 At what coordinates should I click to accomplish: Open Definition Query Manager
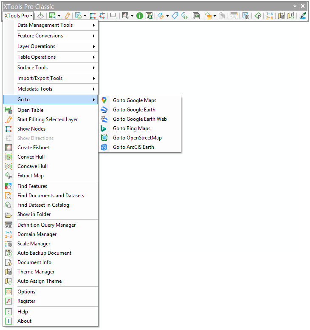pyautogui.click(x=51, y=225)
